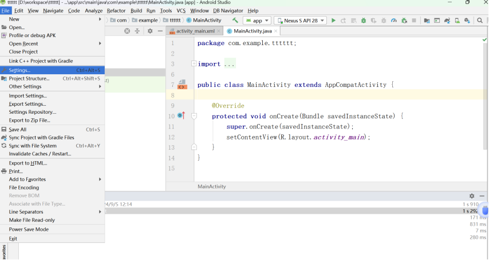Screen dimensions: 489x260
Task: Open the app run configuration dropdown
Action: click(257, 21)
